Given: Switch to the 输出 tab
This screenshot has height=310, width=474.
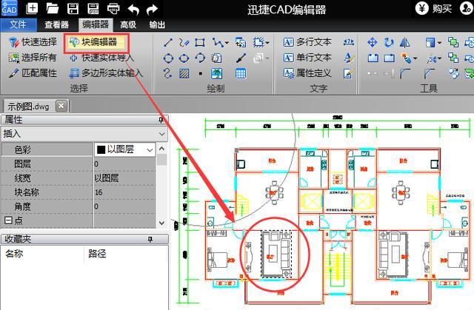Looking at the screenshot, I should 157,24.
